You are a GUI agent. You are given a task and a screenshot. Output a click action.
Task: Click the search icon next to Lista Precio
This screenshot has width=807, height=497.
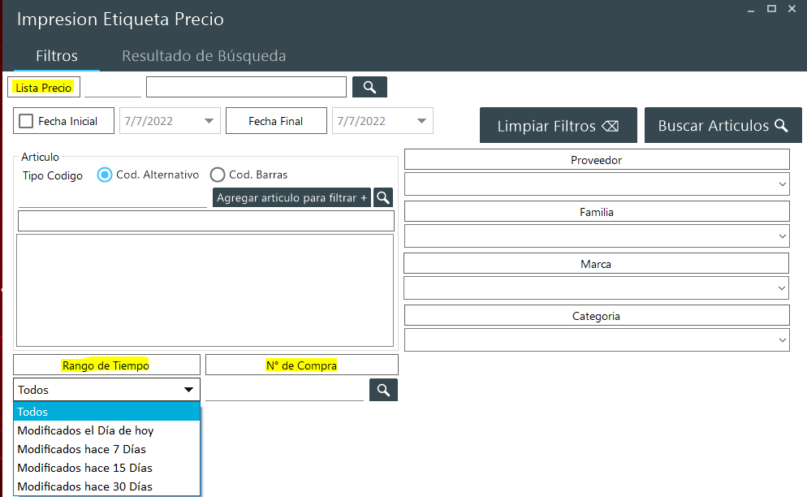coord(369,87)
